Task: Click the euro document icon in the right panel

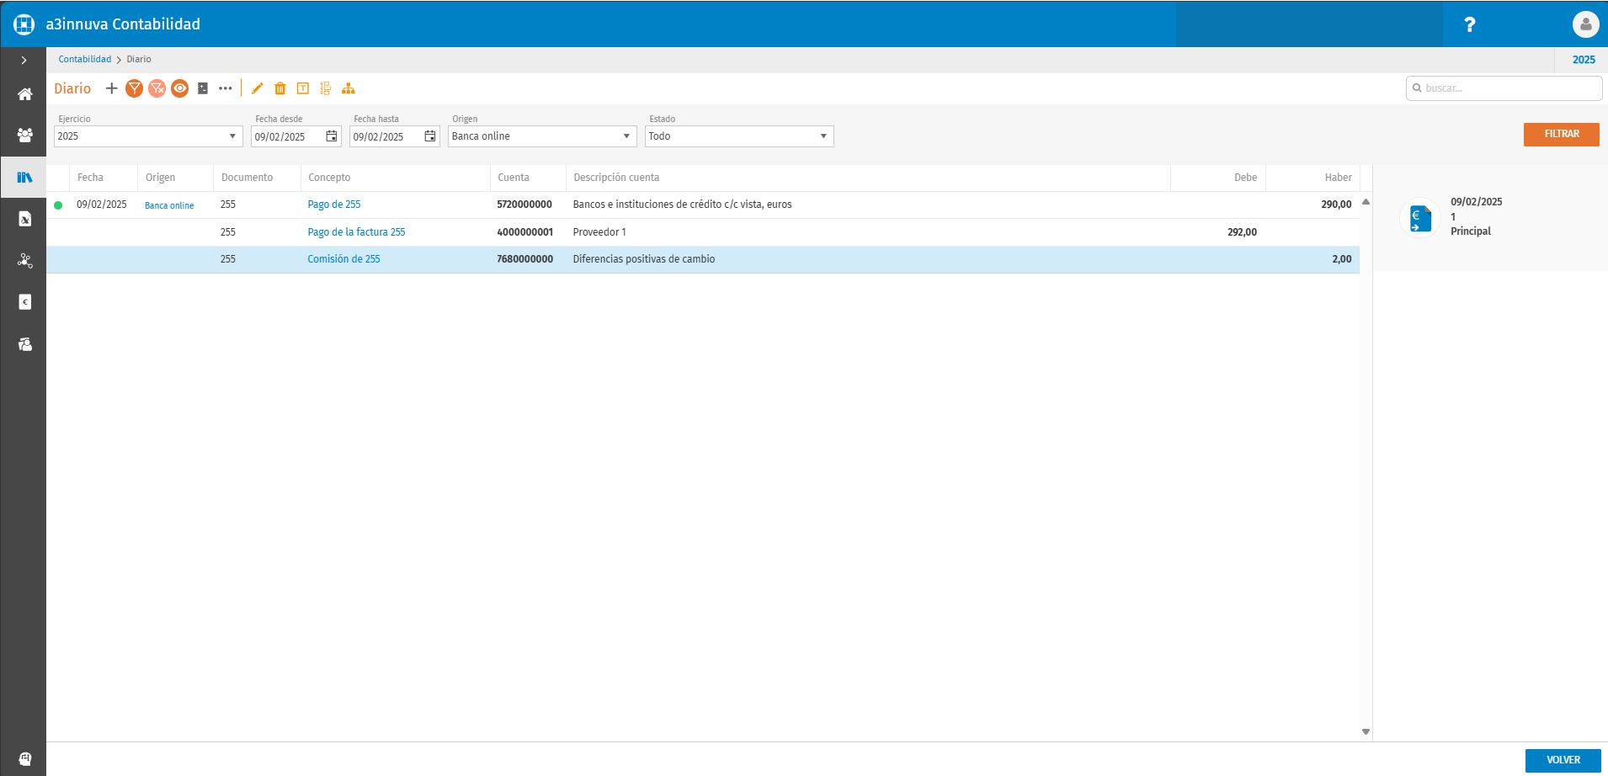Action: click(x=1420, y=218)
